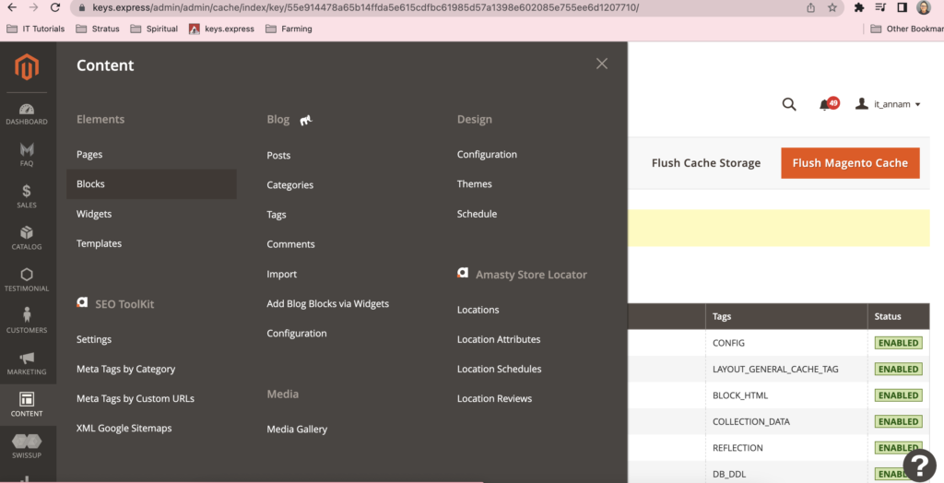
Task: Click the Sales dollar icon
Action: [x=27, y=195]
